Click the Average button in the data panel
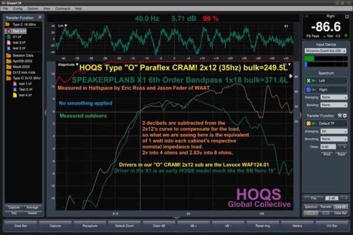The width and height of the screenshot is (353, 235). pyautogui.click(x=32, y=207)
